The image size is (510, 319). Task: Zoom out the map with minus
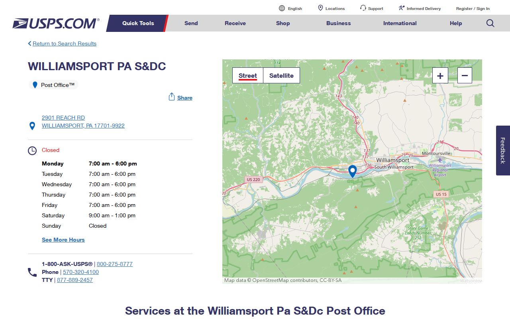(x=465, y=75)
